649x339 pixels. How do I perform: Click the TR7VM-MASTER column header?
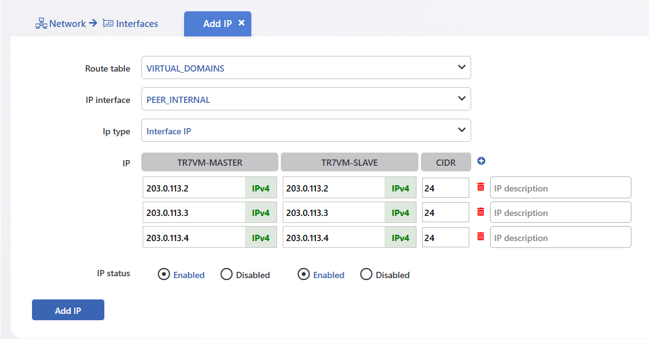point(210,162)
